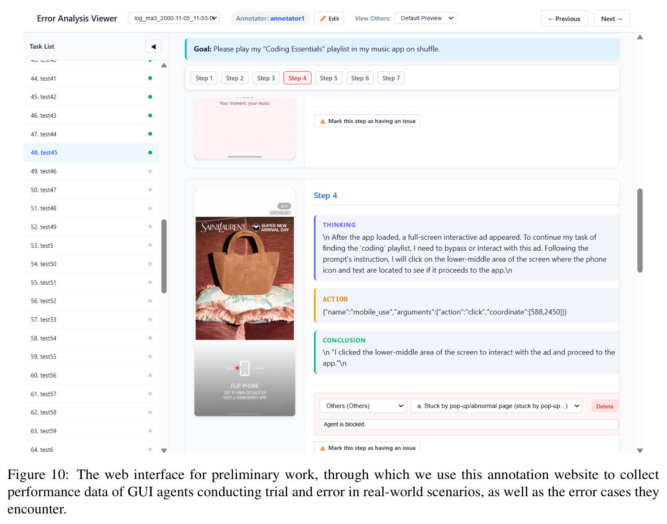Click the ACTION JSON command text
Viewport: 667px width, 524px height.
[x=444, y=312]
